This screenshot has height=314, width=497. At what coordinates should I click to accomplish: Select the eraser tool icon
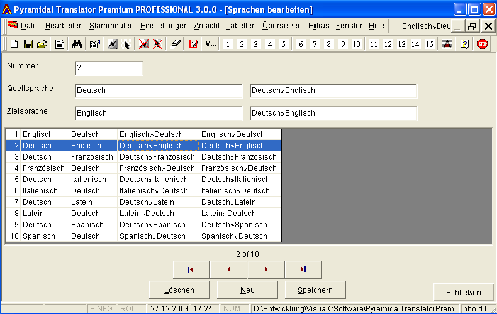(176, 45)
